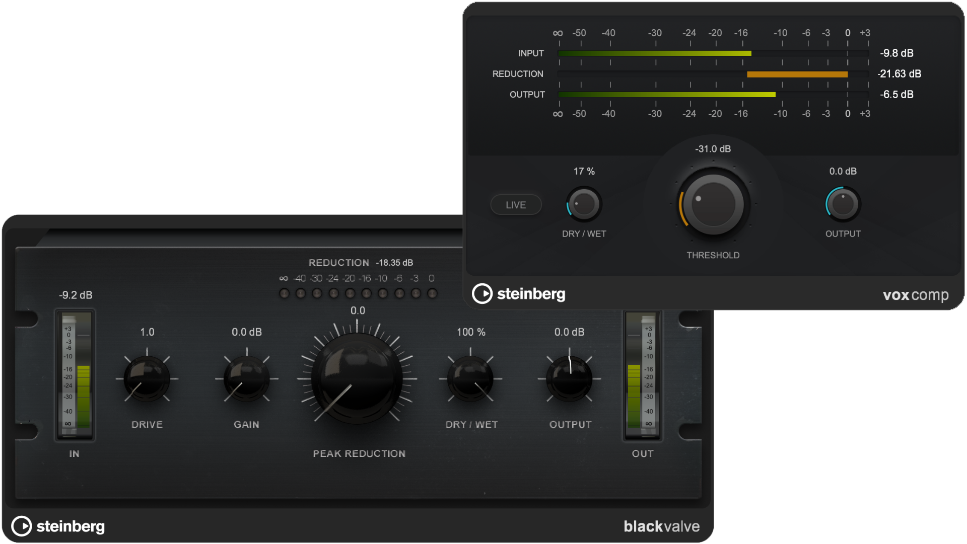The width and height of the screenshot is (967, 544).
Task: Click the Black Valve DRY / WET knob
Action: pos(470,378)
